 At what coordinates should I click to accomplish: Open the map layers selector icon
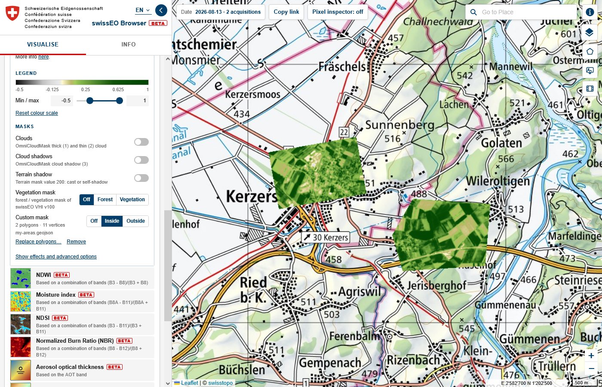pyautogui.click(x=590, y=32)
